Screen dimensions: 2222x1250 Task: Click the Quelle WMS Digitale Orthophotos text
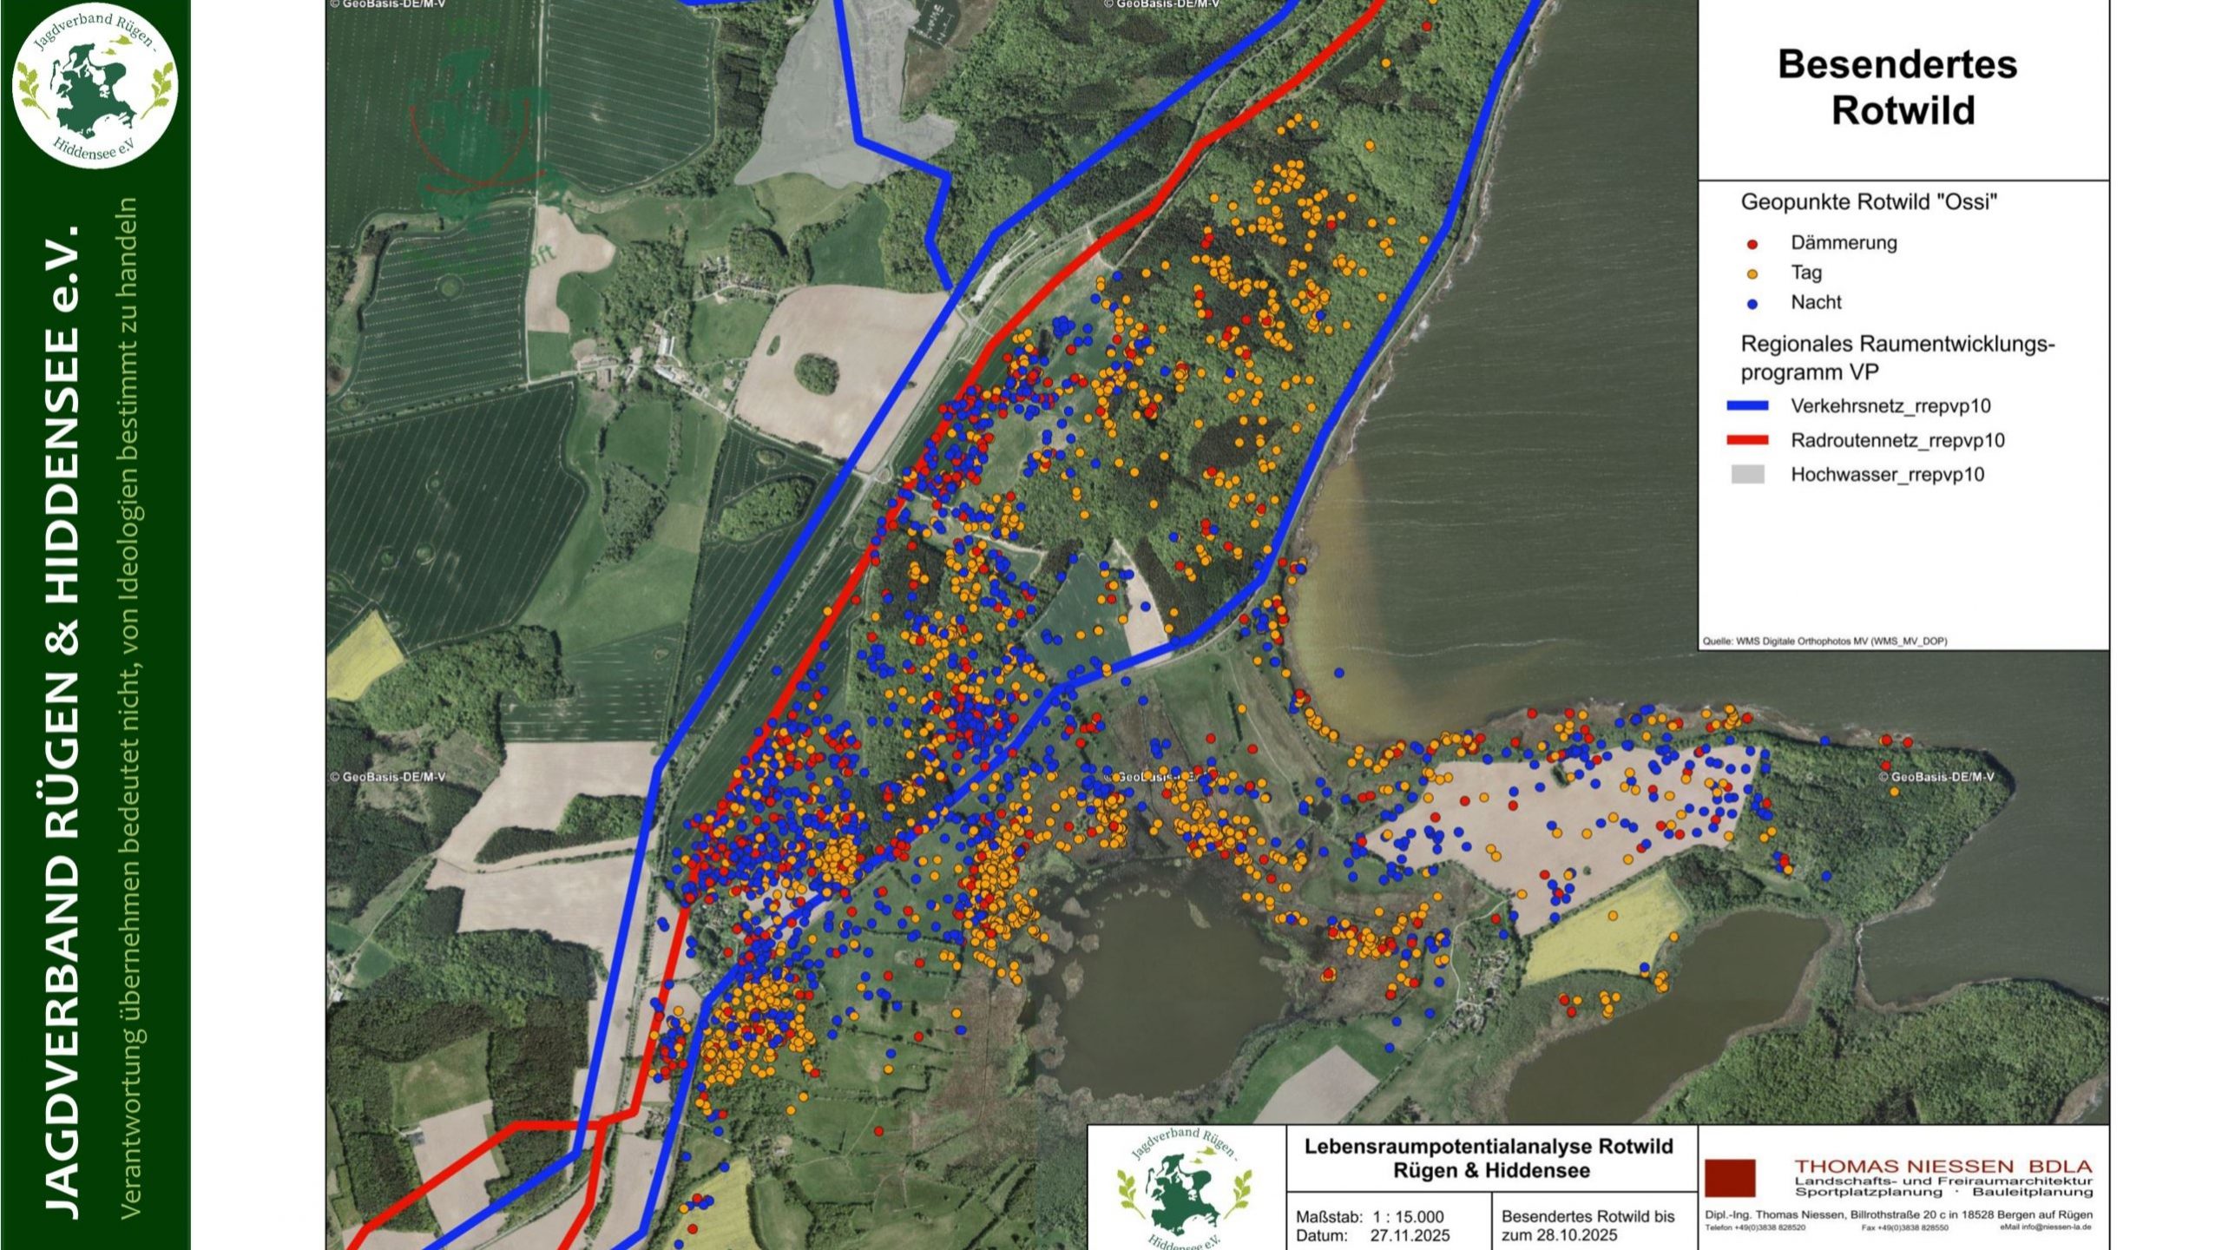(x=1824, y=641)
